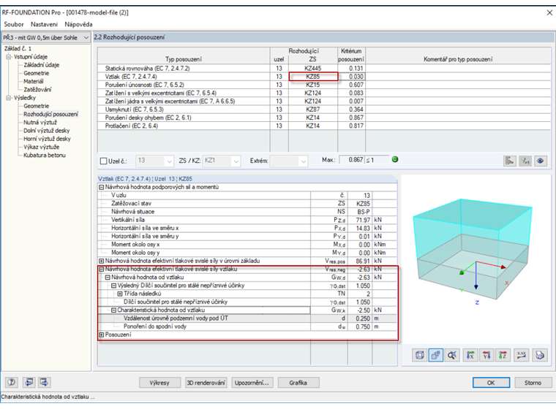Viewport: 556px width, 409px height.
Task: Click the 3D renderování button
Action: click(x=206, y=383)
